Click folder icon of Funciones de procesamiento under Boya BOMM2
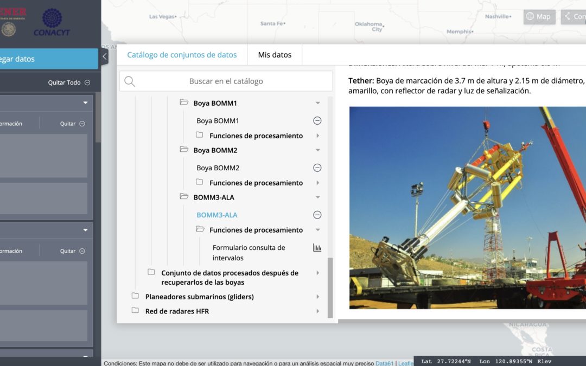 click(x=200, y=182)
